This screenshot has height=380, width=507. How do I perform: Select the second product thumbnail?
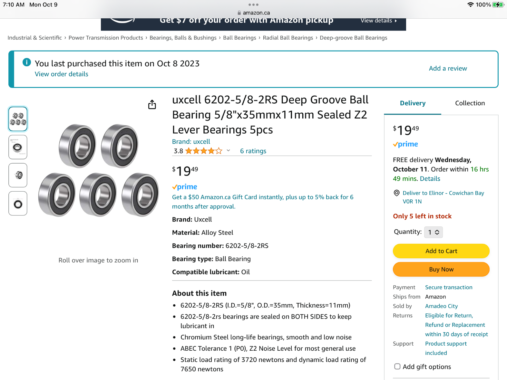(x=18, y=147)
